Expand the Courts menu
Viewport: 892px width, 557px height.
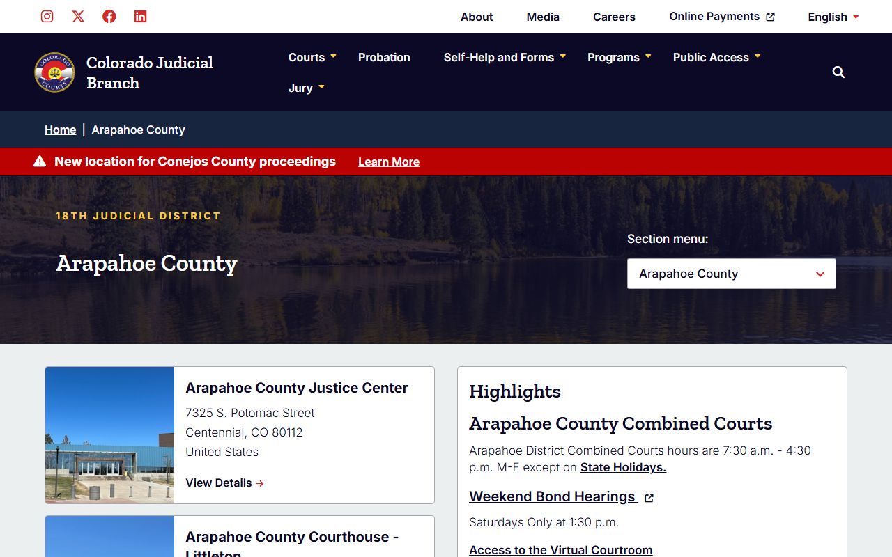pyautogui.click(x=312, y=57)
